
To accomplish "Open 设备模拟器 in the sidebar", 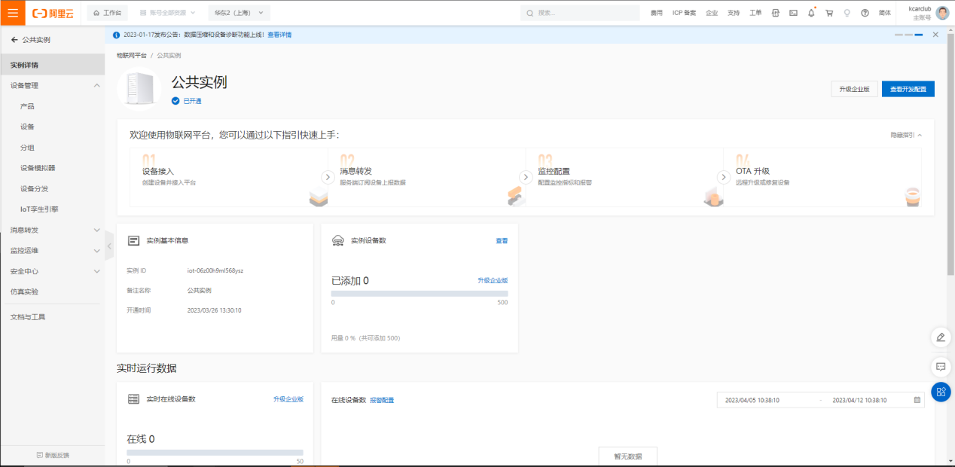I will pos(38,168).
